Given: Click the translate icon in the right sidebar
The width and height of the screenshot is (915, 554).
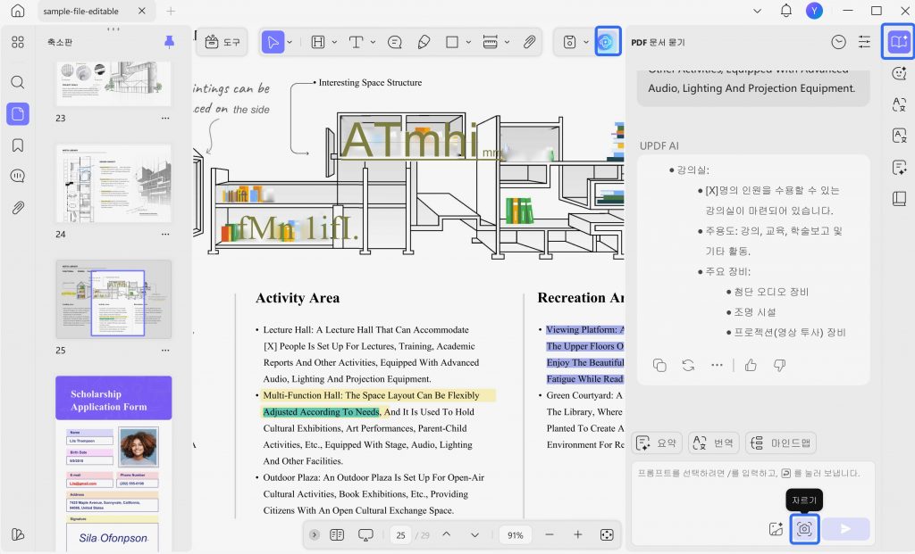Looking at the screenshot, I should point(899,104).
